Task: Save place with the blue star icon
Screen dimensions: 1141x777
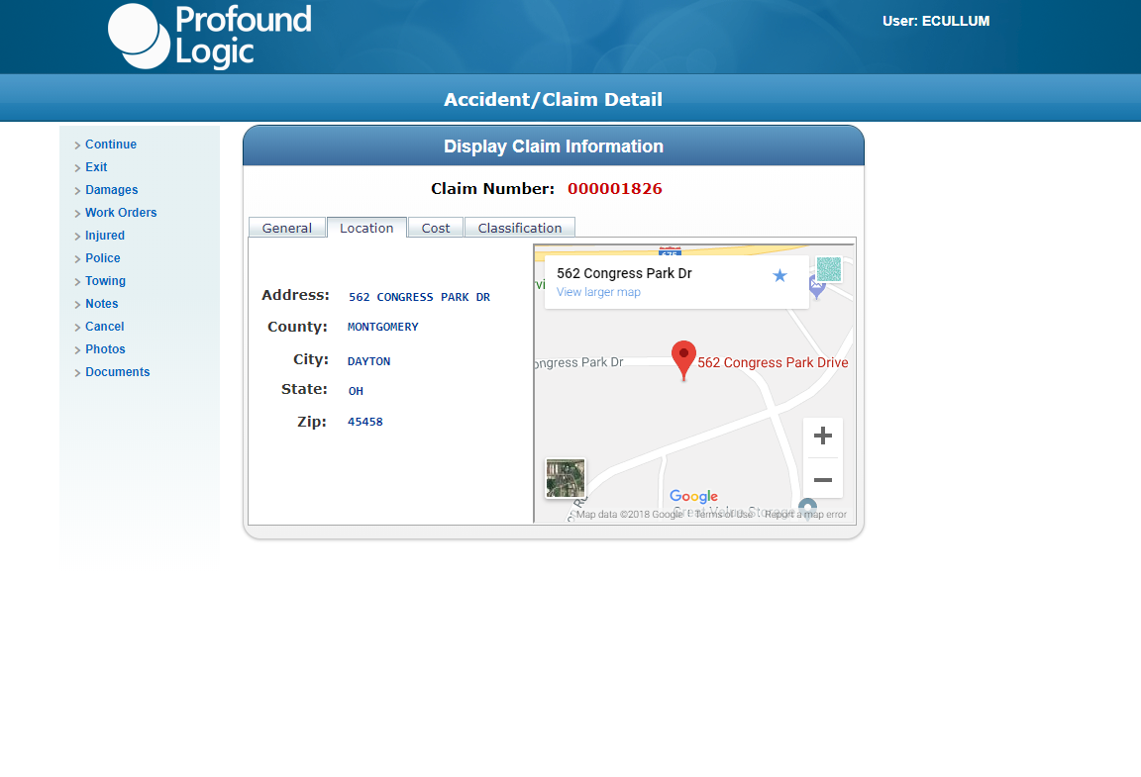Action: tap(780, 276)
